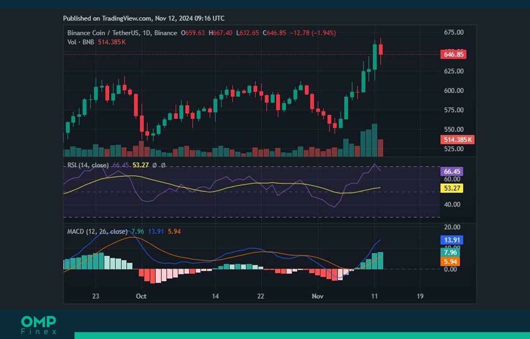Click the 550.00 price axis label

453,130
